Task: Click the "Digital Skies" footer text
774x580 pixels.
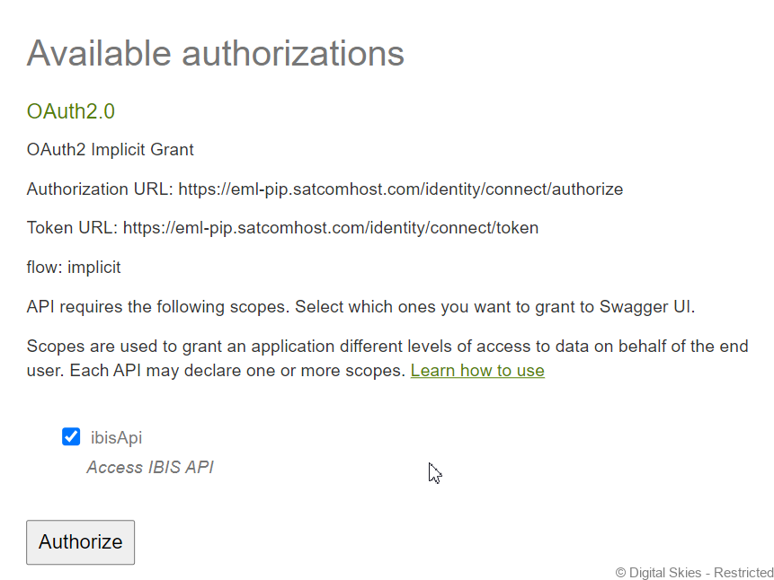Action: click(661, 573)
